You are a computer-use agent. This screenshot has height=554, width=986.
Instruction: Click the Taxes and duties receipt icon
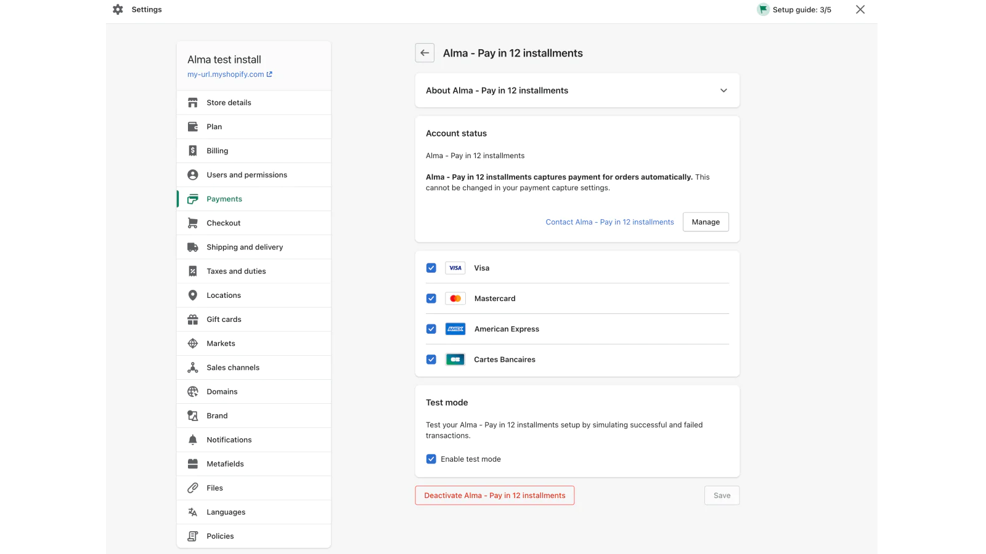[193, 271]
